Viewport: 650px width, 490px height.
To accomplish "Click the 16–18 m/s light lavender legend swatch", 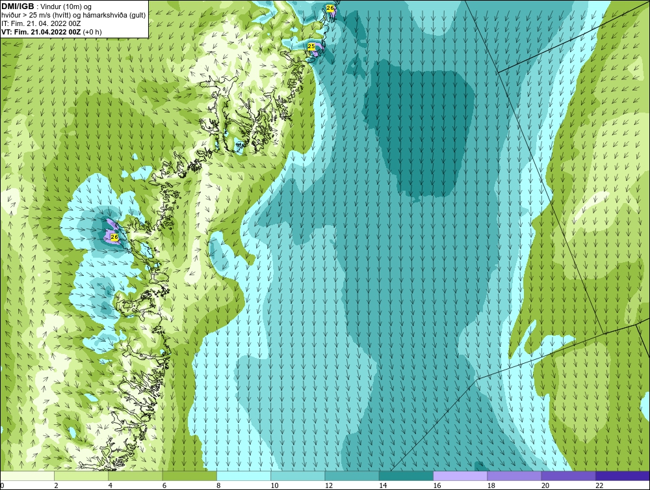I will pyautogui.click(x=460, y=476).
